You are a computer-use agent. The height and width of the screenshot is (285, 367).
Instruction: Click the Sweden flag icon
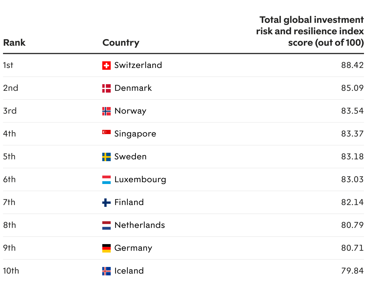pyautogui.click(x=106, y=157)
